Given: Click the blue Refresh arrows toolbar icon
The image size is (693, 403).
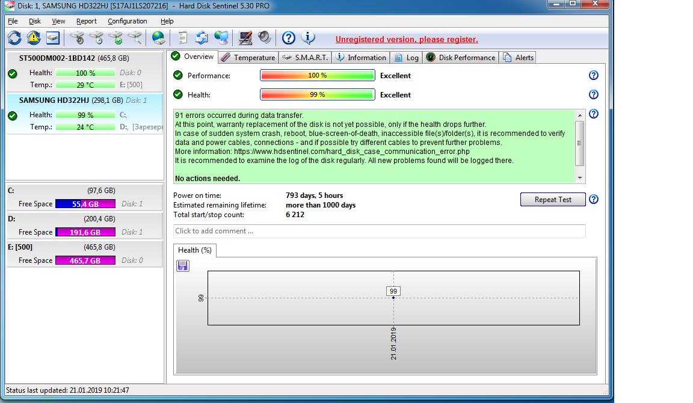Looking at the screenshot, I should (x=14, y=38).
